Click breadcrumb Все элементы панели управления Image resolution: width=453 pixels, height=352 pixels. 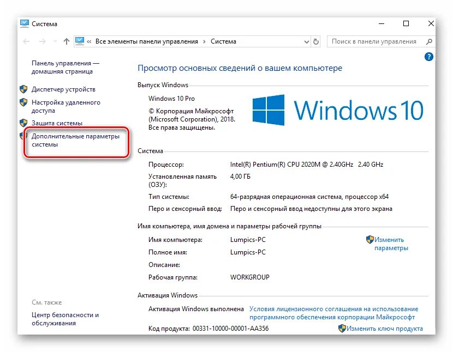pyautogui.click(x=147, y=41)
